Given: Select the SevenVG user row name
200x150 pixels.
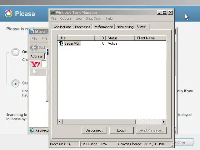Looking at the screenshot, I should (x=72, y=43).
